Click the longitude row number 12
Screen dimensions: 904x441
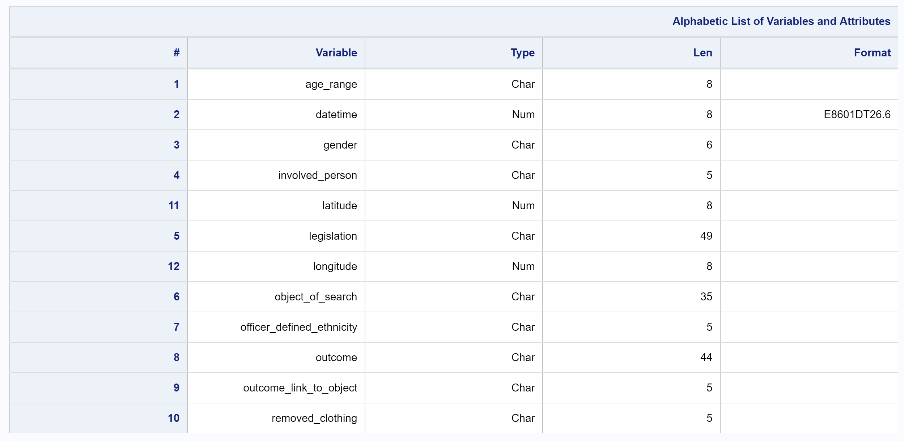coord(174,266)
